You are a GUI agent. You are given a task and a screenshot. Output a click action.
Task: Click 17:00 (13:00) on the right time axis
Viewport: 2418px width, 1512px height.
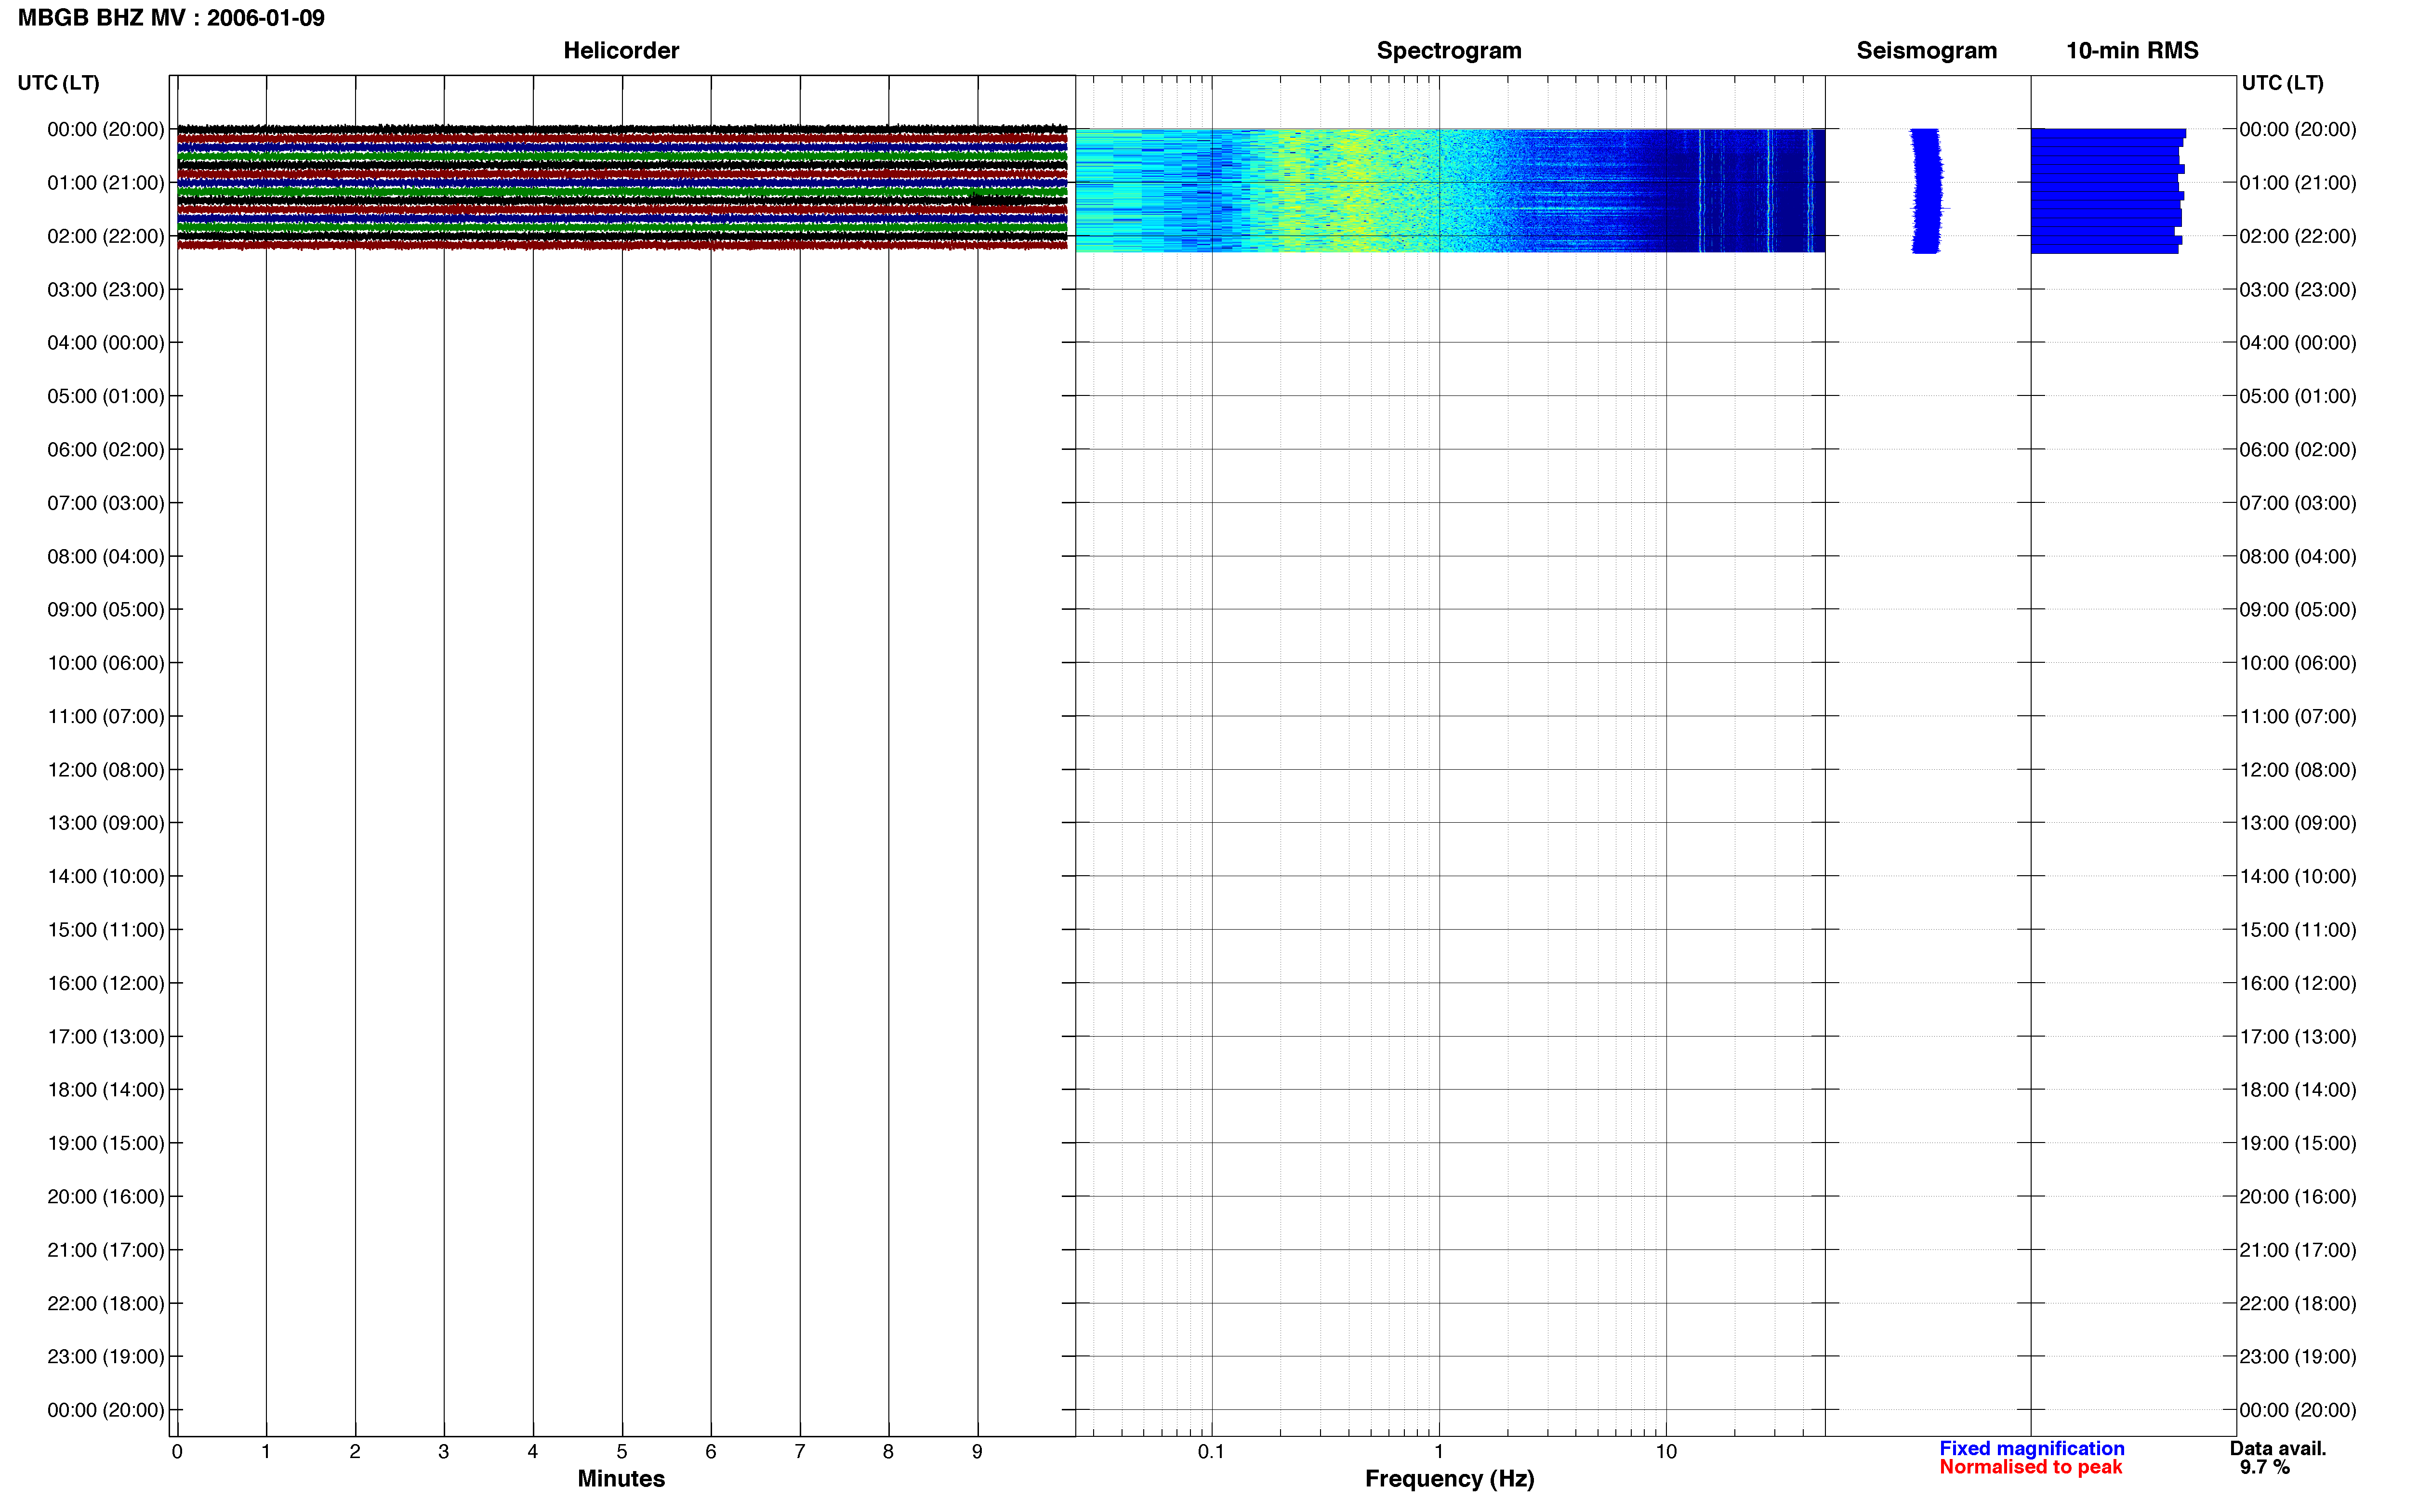pyautogui.click(x=2298, y=1037)
